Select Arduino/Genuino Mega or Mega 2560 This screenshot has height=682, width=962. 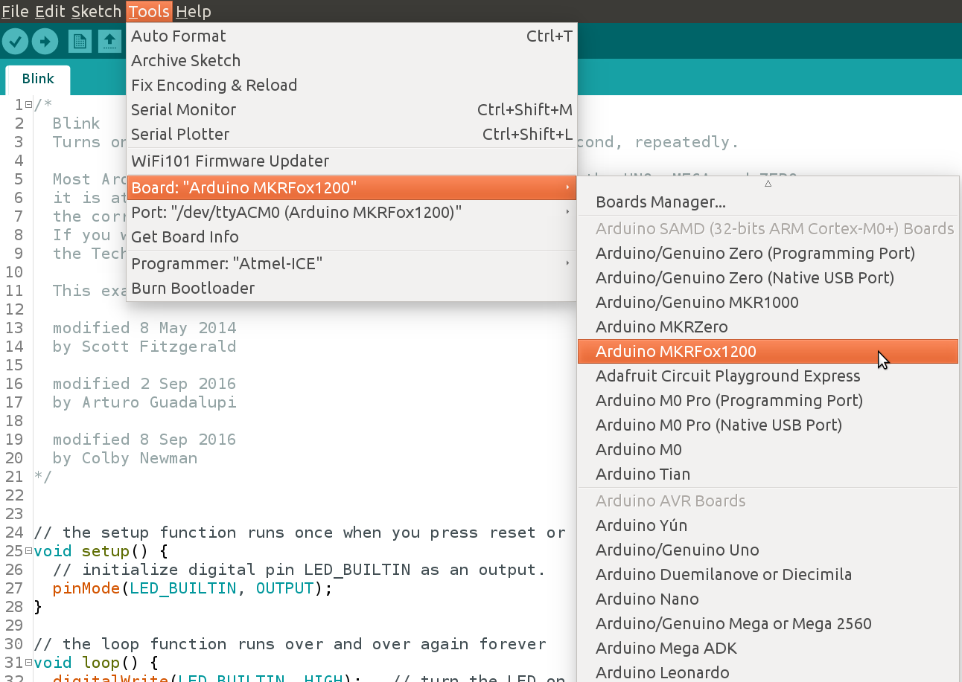pyautogui.click(x=768, y=623)
